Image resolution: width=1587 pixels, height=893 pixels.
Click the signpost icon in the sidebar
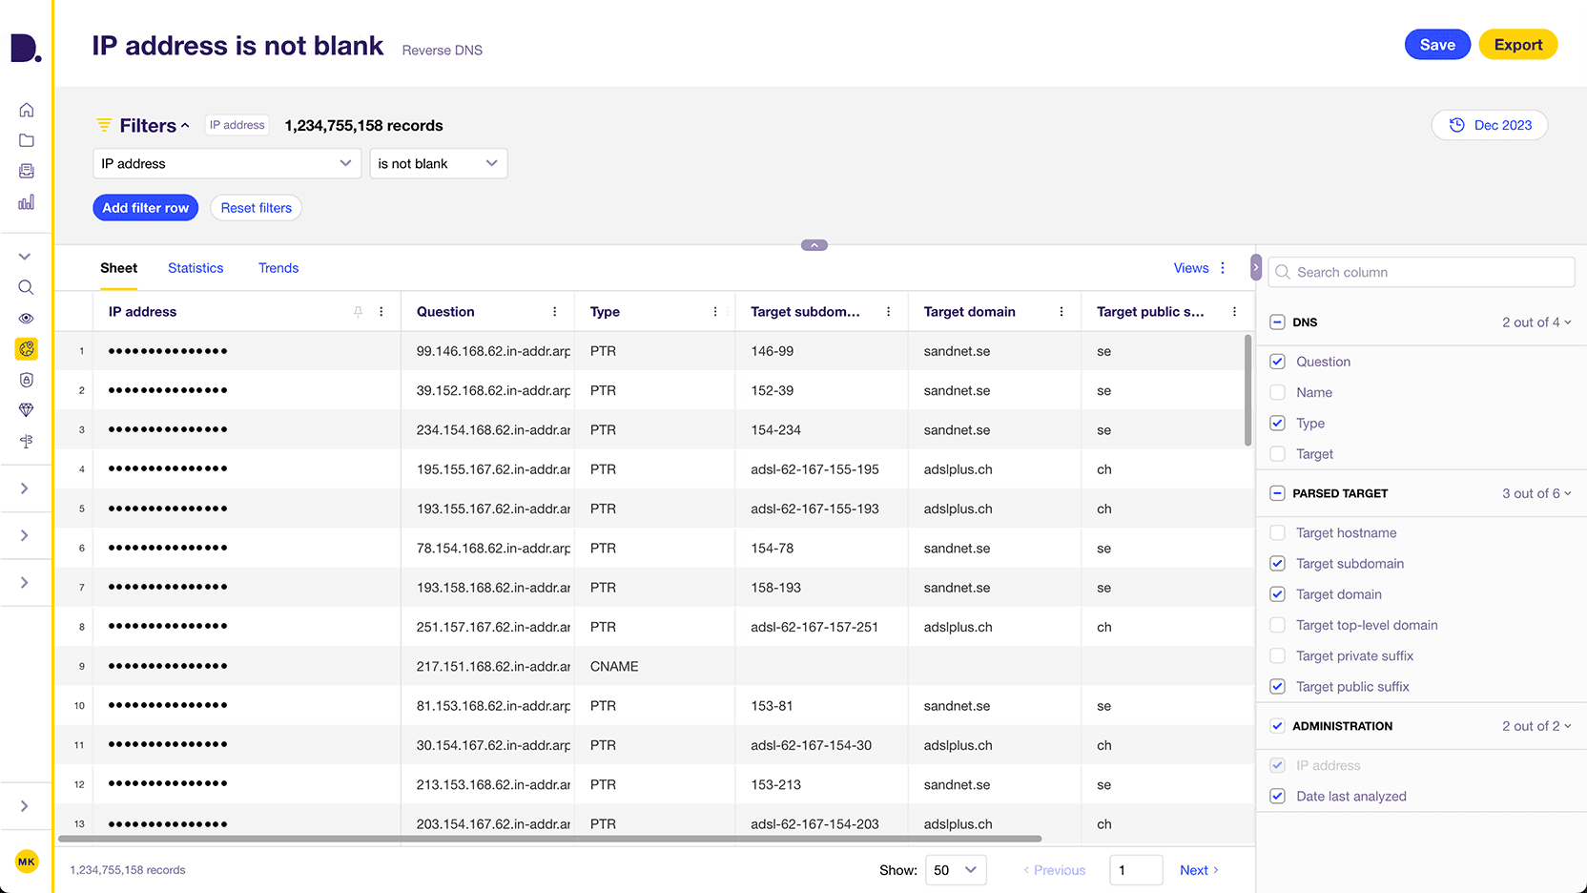coord(27,441)
